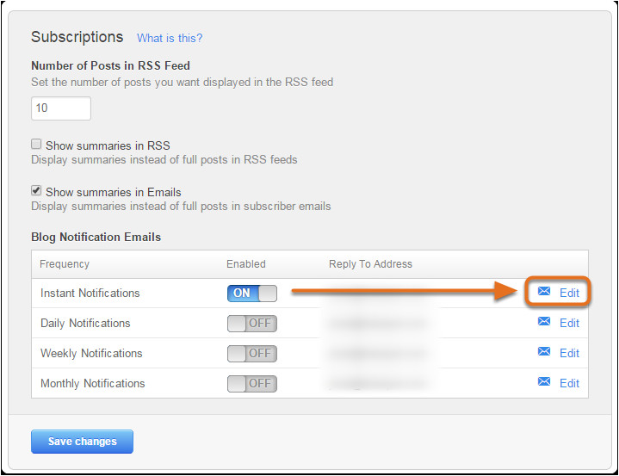Click the envelope icon for Instant Notifications
The height and width of the screenshot is (476, 619).
(x=543, y=292)
